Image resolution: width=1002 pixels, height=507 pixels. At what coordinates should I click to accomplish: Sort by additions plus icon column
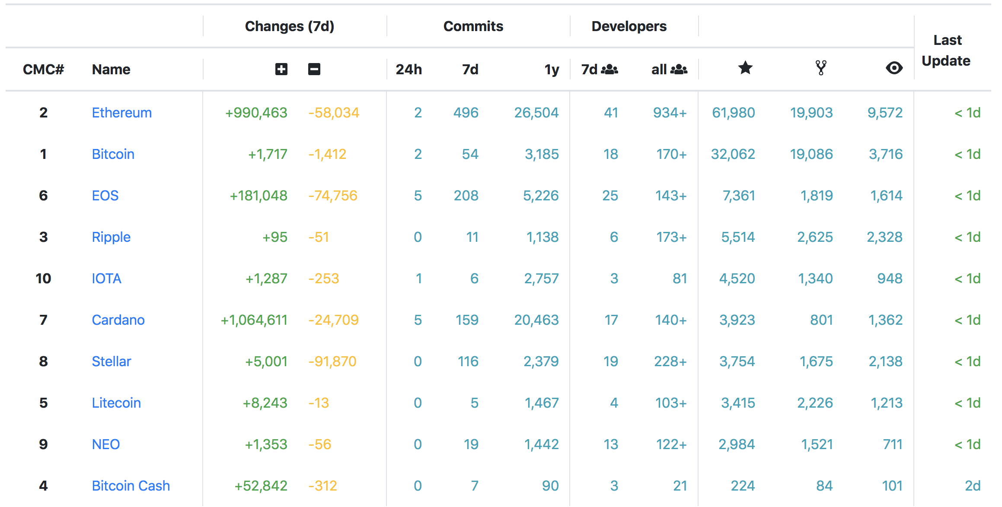coord(281,69)
